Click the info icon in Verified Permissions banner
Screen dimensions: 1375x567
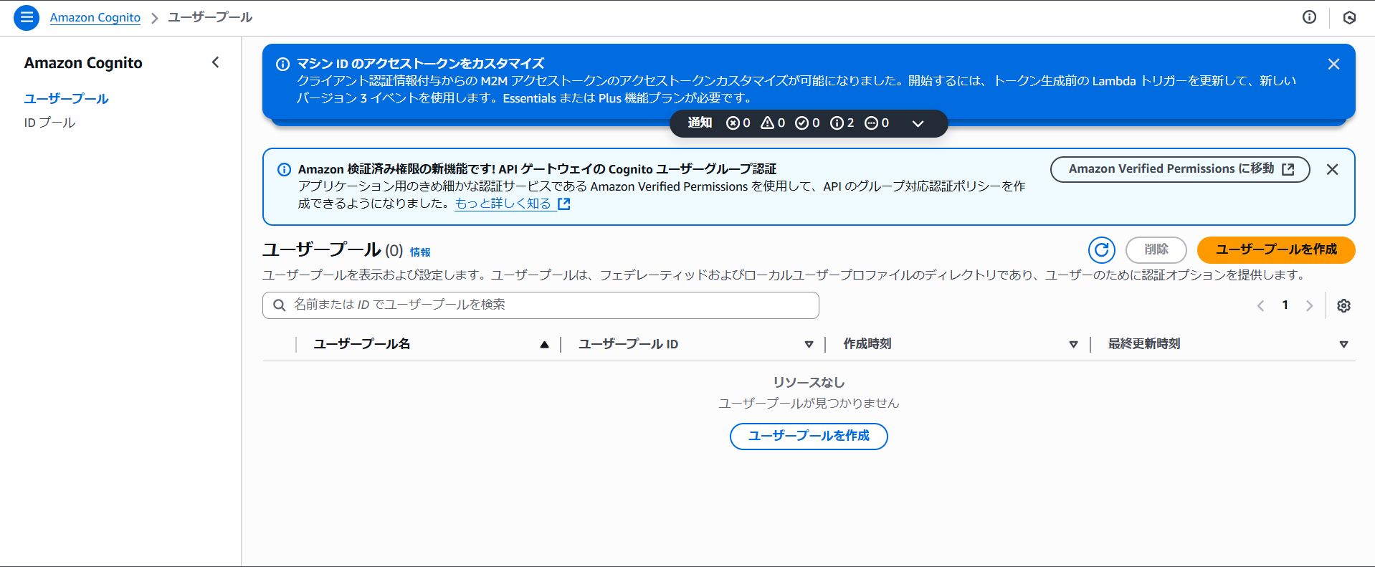(284, 170)
